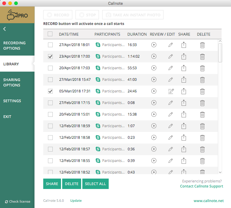231x208 pixels.
Task: Click Check license at sidebar bottom
Action: click(x=17, y=201)
